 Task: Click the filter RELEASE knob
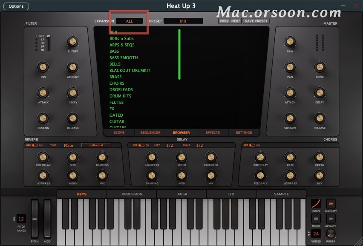click(x=73, y=118)
